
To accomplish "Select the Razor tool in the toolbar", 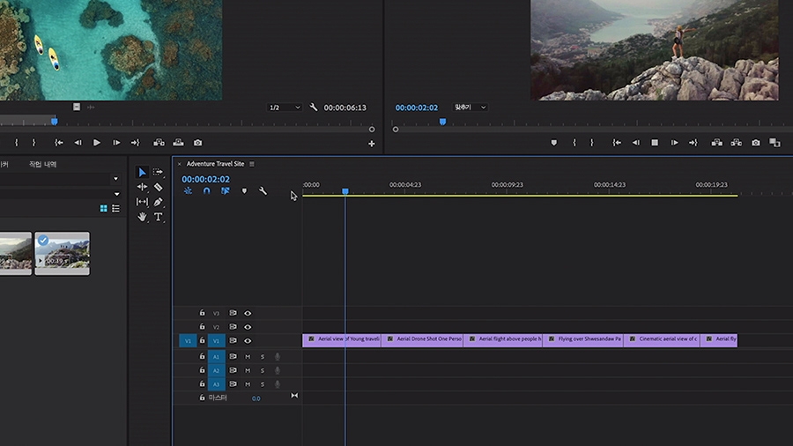I will pos(158,187).
